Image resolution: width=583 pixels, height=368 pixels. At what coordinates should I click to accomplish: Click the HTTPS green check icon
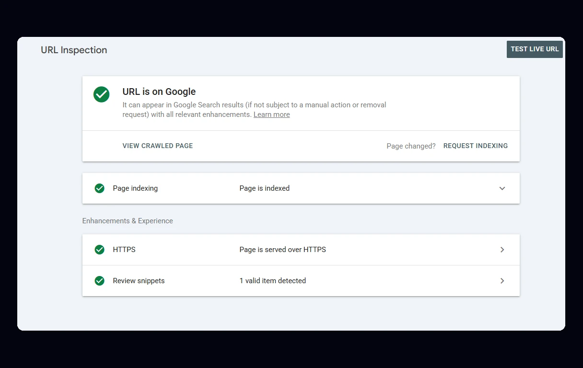(x=100, y=250)
